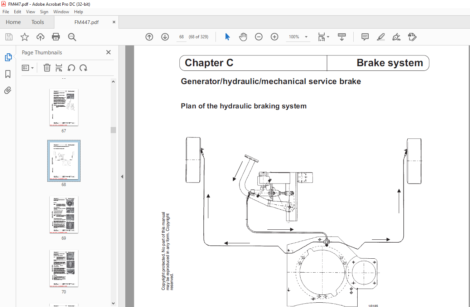Click 'Generator/hydraulic/mechanical service brake' heading

pyautogui.click(x=271, y=82)
